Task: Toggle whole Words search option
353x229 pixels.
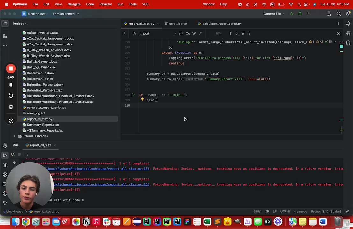Action: pyautogui.click(x=194, y=33)
